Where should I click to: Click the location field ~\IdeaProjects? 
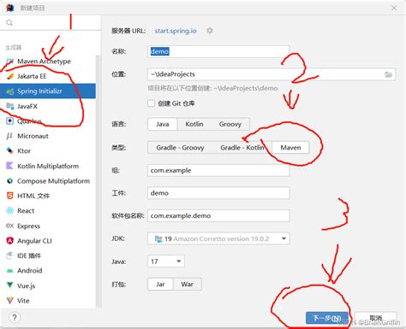click(272, 74)
